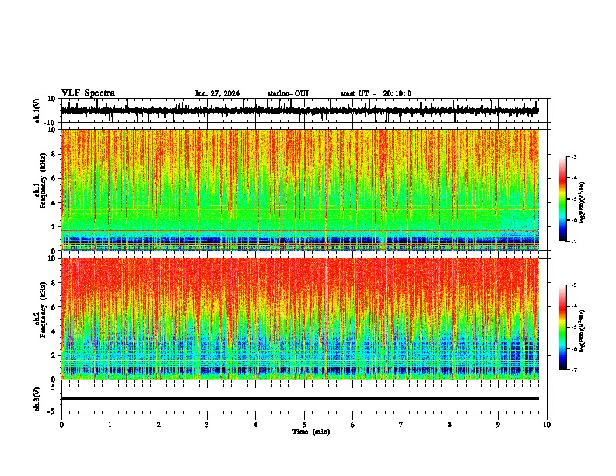This screenshot has height=476, width=616.
Task: Click the ch.1(V) waveform axis label
Action: tap(37, 110)
